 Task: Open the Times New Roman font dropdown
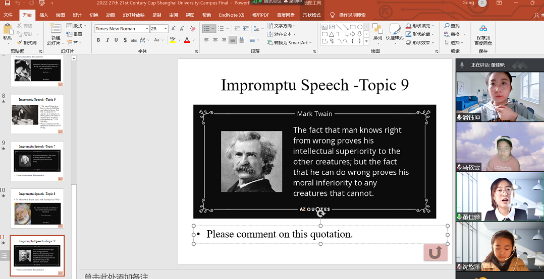(147, 29)
